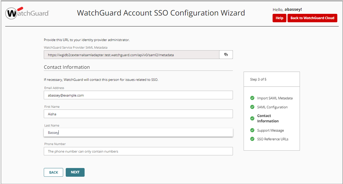Go to the Support Message step

coord(270,130)
